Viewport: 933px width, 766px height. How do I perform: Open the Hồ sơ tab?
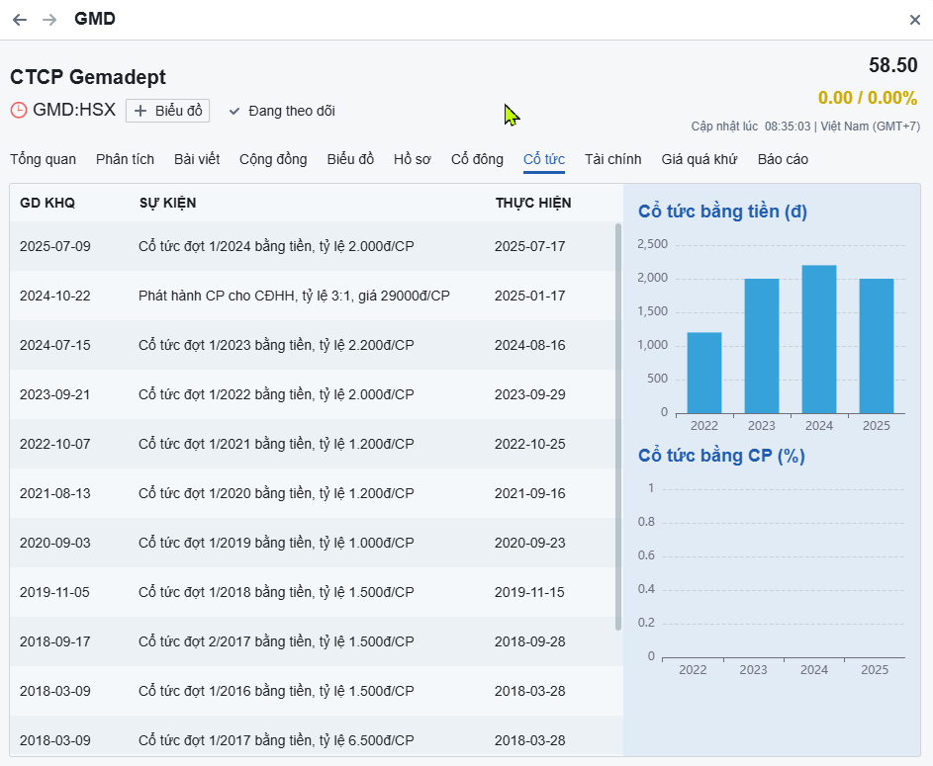[x=412, y=159]
